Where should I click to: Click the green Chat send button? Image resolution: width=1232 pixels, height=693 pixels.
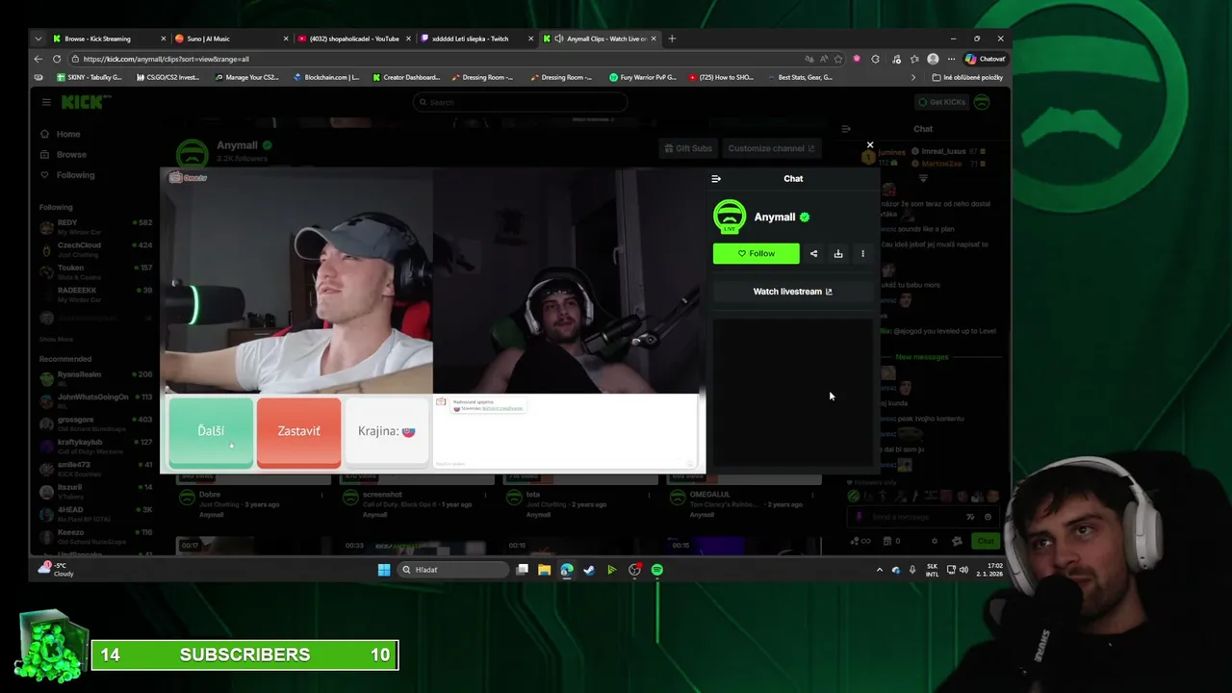tap(985, 541)
